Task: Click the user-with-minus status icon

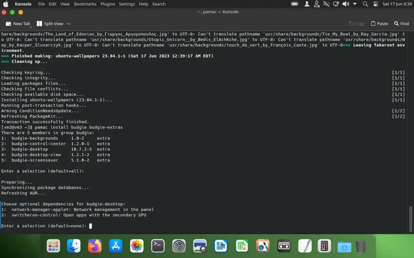Action: coord(317,4)
